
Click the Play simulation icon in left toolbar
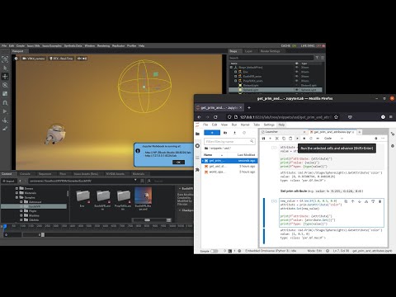5,111
